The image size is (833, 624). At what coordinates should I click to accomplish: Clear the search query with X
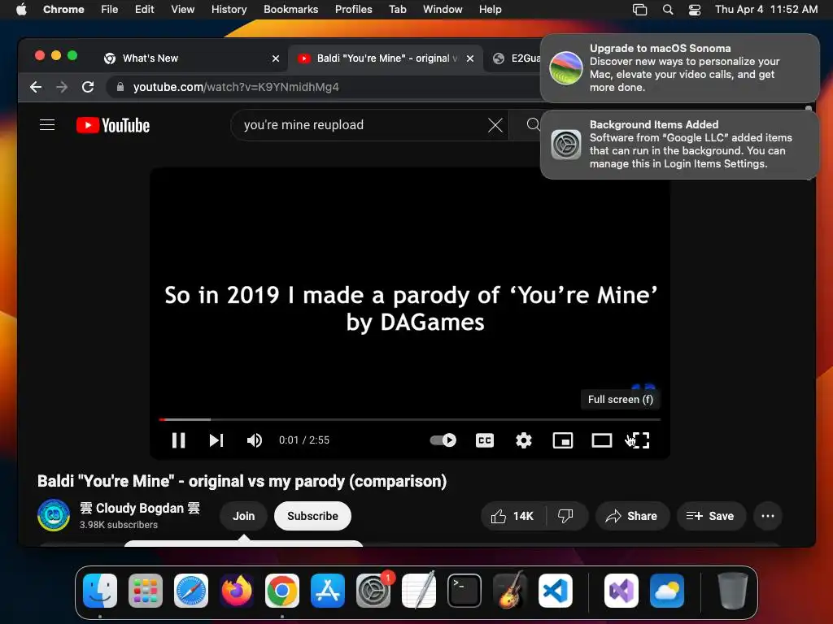495,125
